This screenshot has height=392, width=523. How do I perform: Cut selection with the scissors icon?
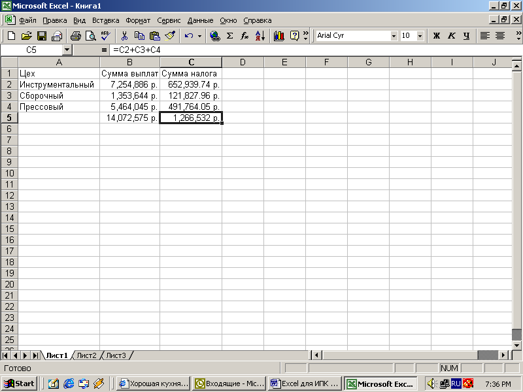[x=124, y=36]
